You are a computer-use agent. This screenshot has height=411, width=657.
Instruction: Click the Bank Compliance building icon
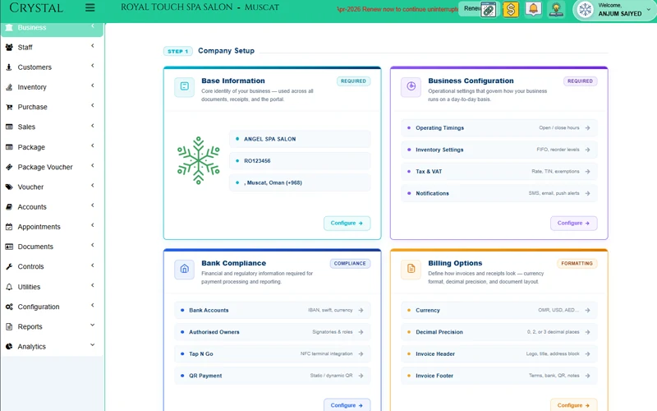(x=184, y=269)
